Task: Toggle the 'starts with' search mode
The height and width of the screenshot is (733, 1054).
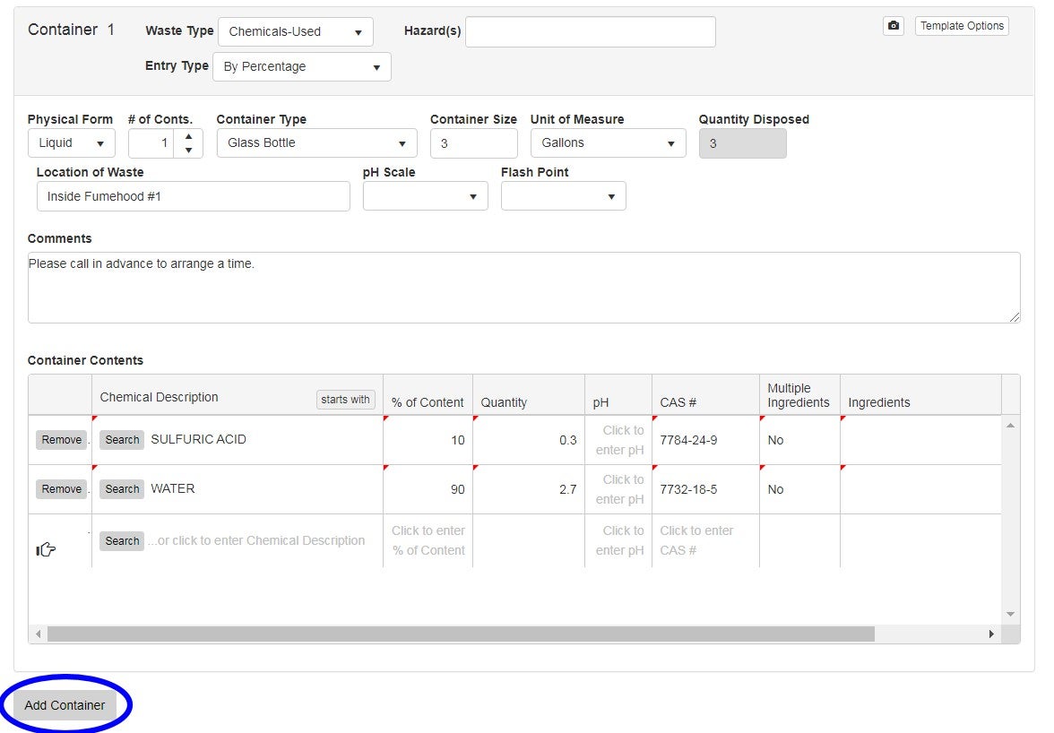Action: 345,400
